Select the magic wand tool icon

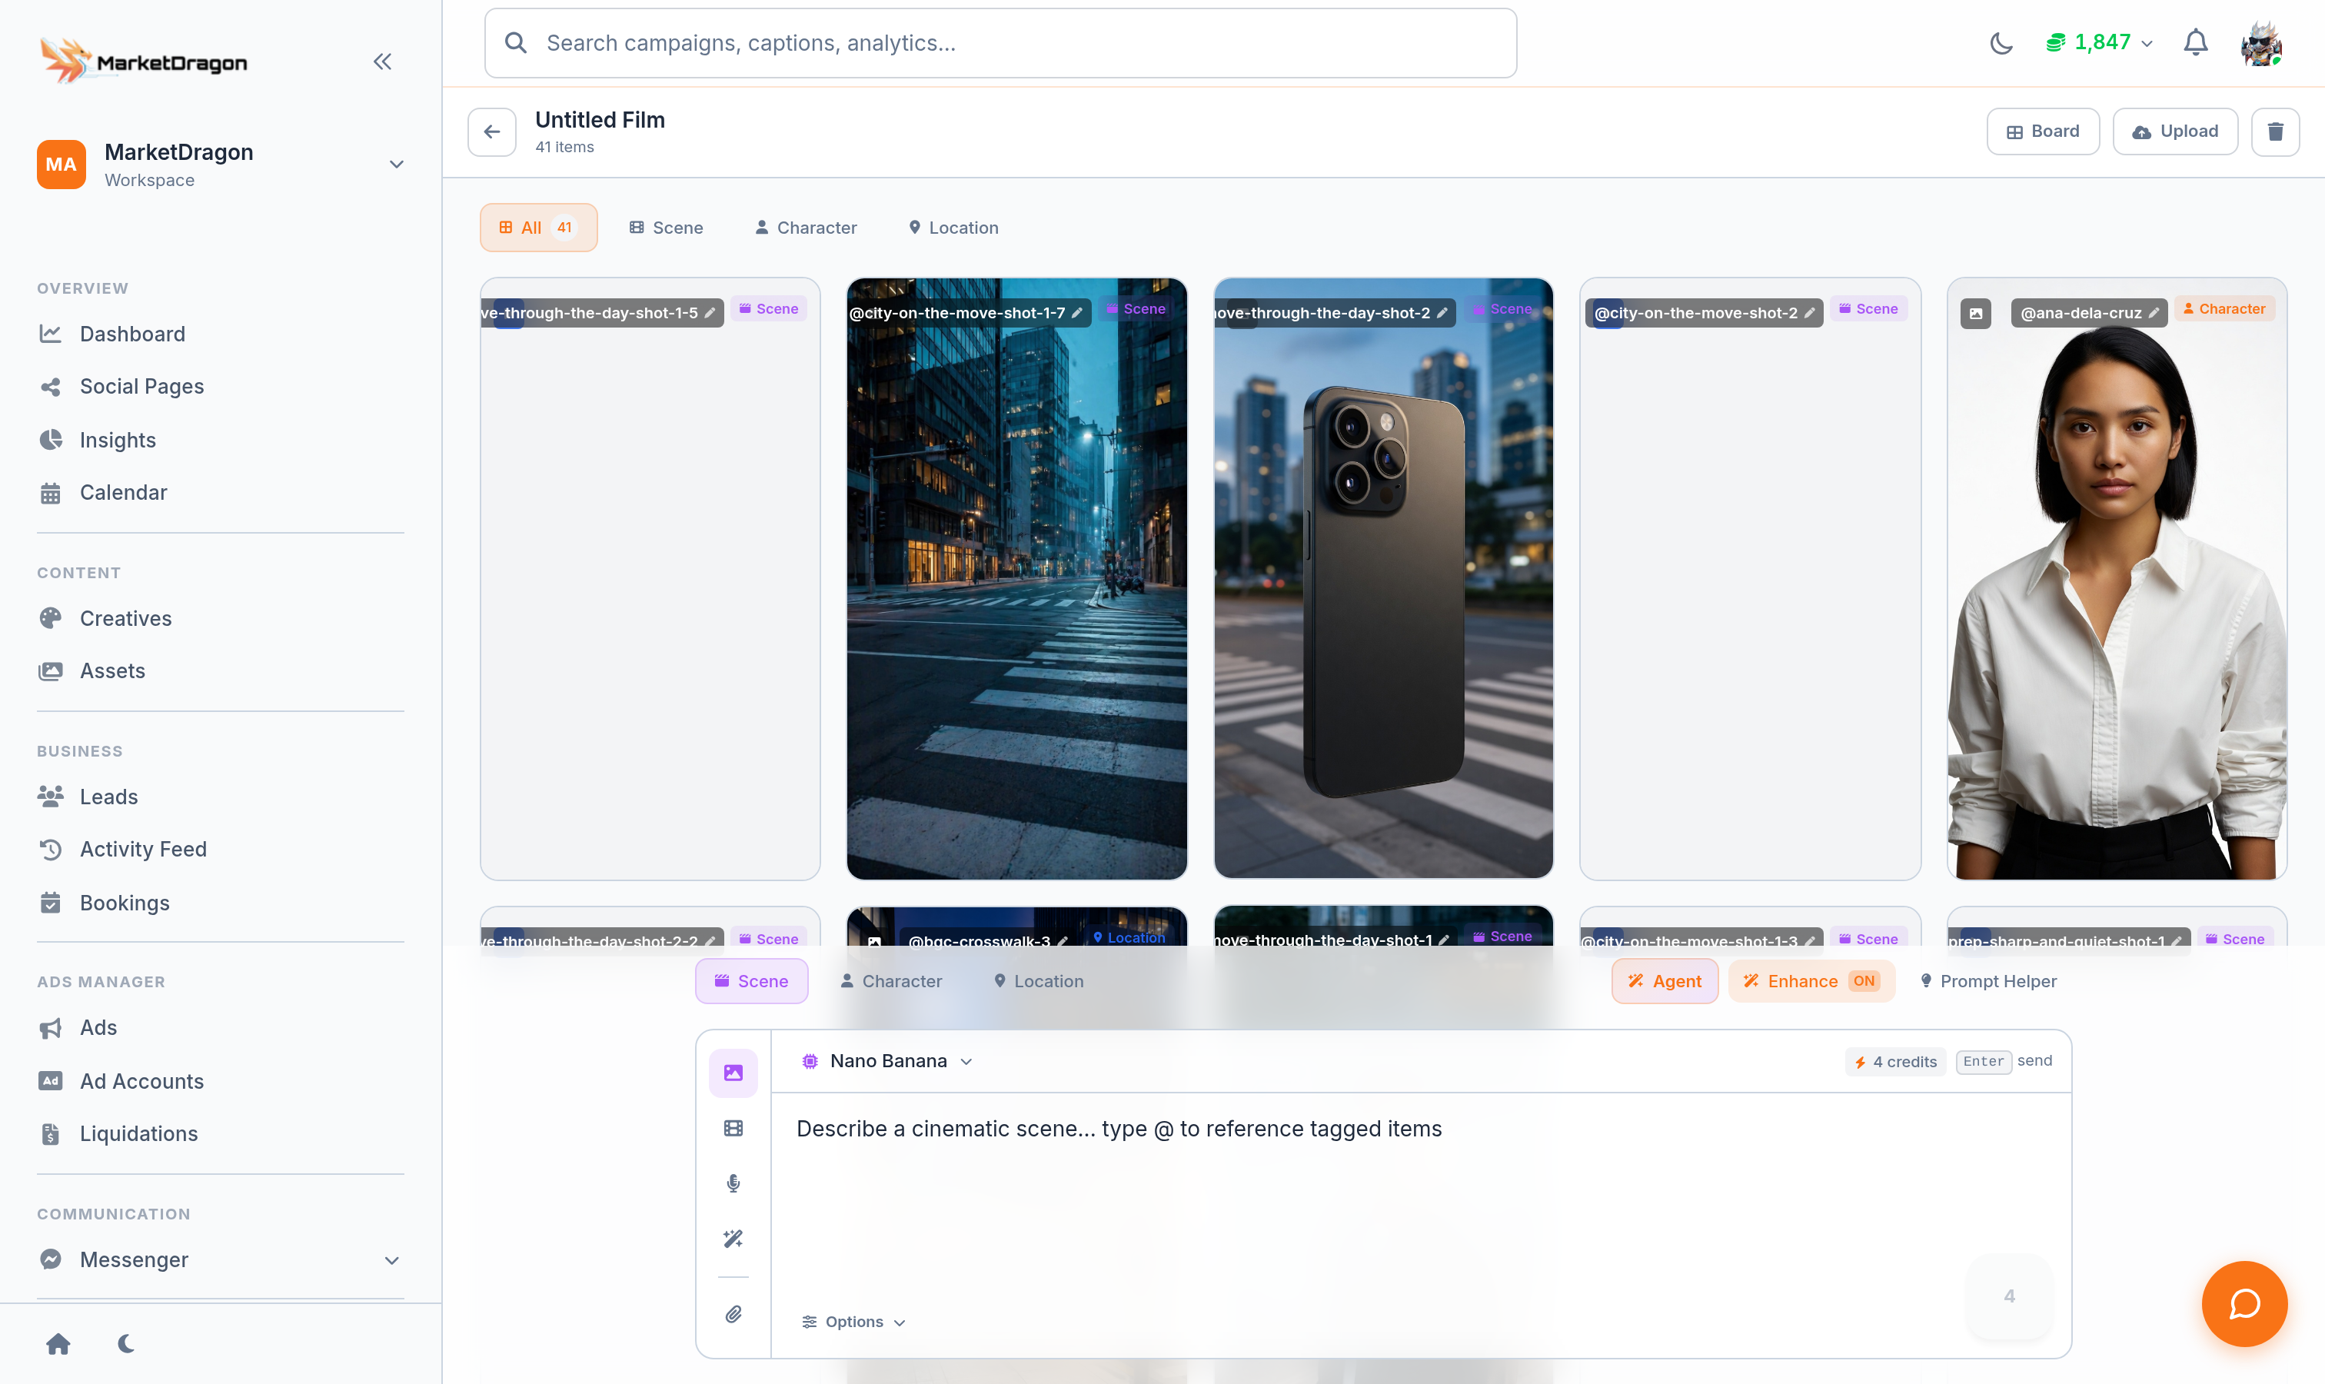733,1239
